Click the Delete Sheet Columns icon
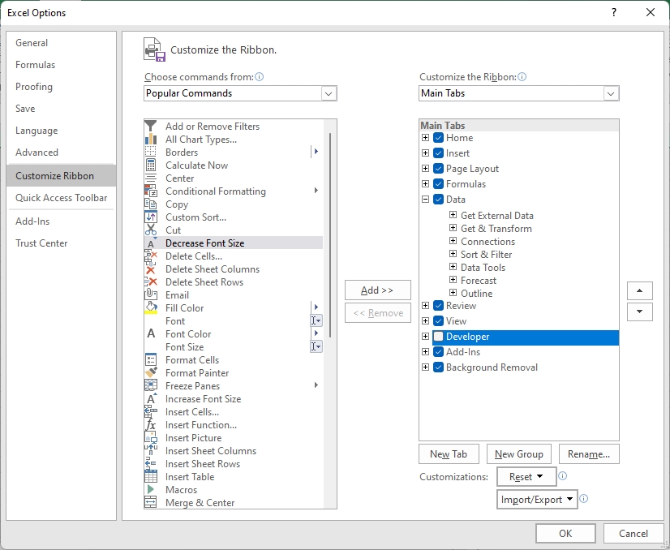670x550 pixels. pyautogui.click(x=150, y=269)
